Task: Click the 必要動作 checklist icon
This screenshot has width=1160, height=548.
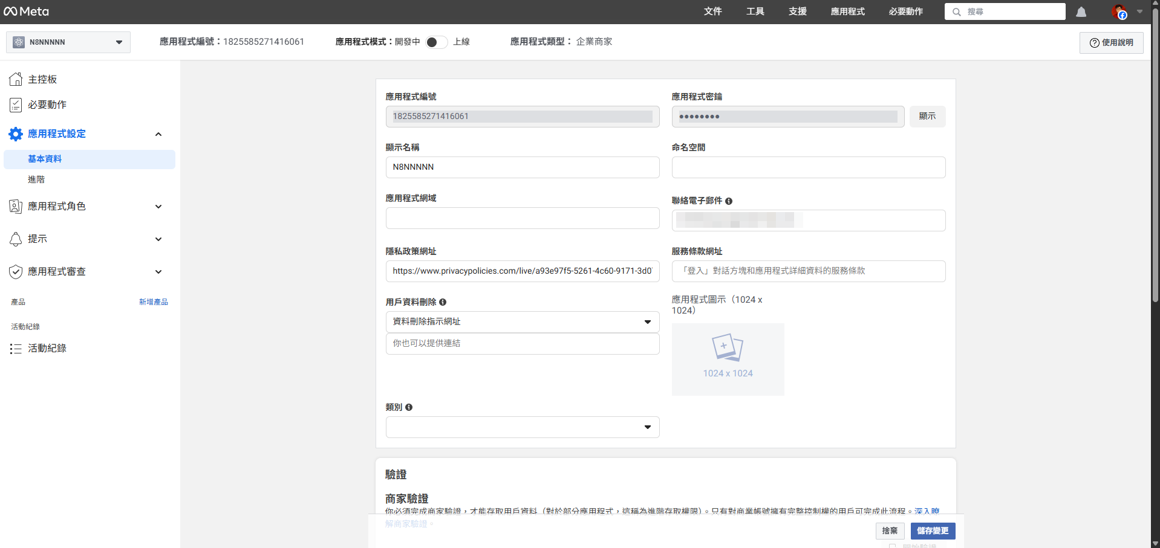Action: click(16, 104)
